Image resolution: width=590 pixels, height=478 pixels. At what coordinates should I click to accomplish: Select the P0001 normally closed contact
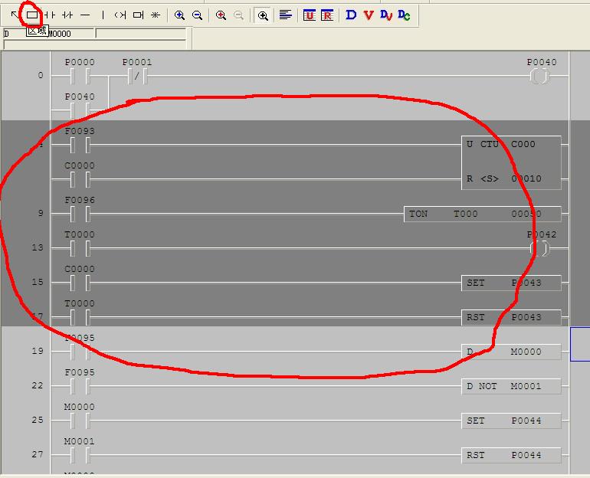point(137,76)
